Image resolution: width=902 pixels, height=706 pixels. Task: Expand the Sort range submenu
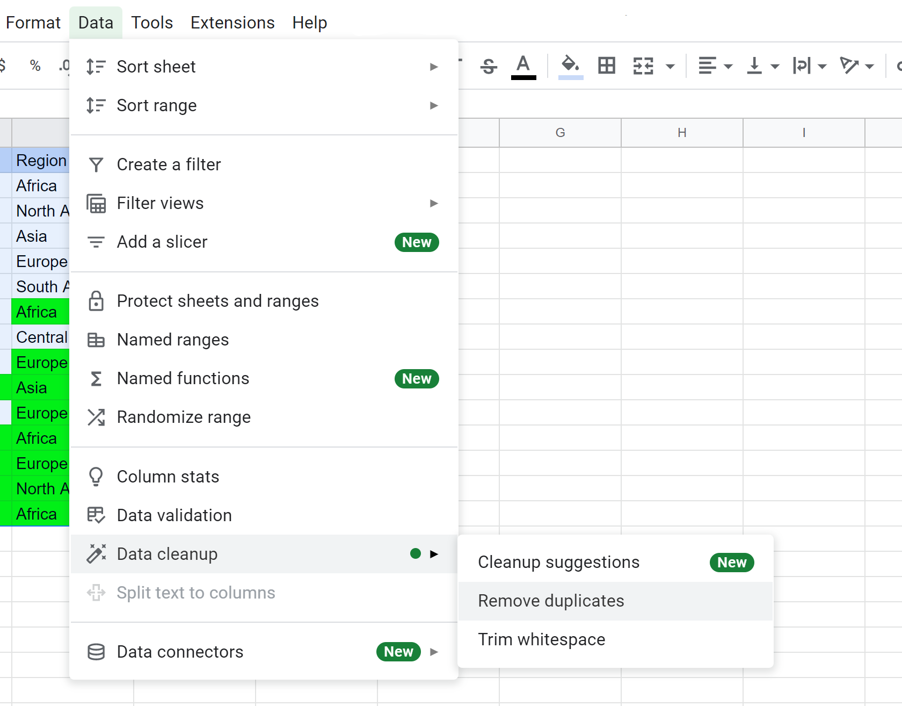[434, 105]
